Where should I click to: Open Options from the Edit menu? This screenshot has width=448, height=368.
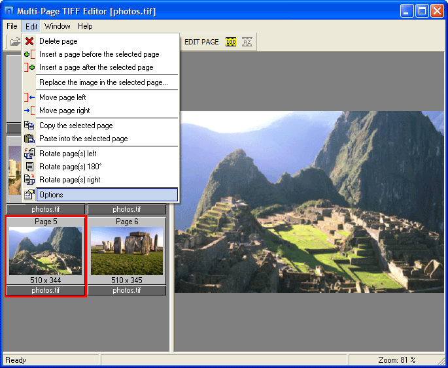51,195
